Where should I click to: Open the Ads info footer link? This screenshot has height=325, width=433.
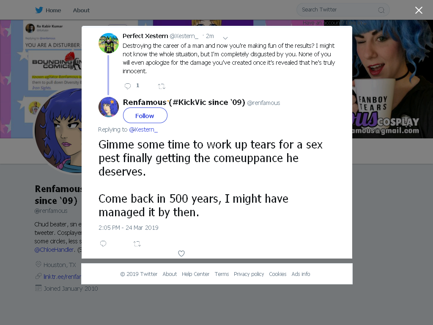[x=301, y=274]
